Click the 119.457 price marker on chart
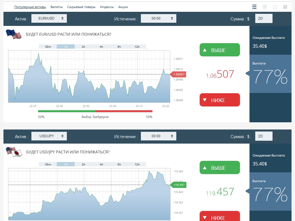This screenshot has height=221, width=295. point(179,185)
